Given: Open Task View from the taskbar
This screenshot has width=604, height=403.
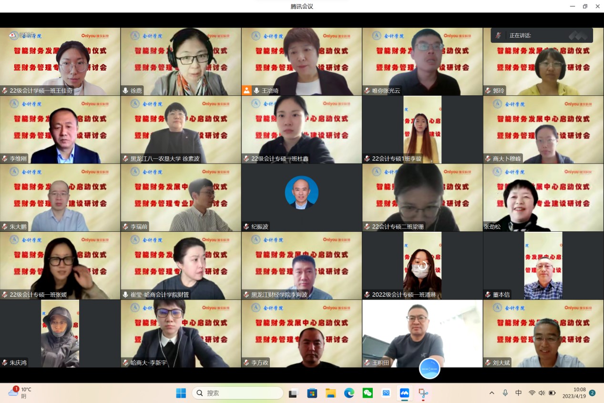Looking at the screenshot, I should click(x=293, y=393).
